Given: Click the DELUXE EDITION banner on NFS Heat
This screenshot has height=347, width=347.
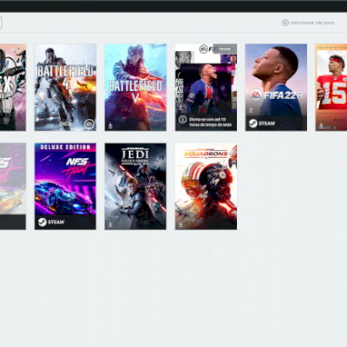Looking at the screenshot, I should [65, 147].
